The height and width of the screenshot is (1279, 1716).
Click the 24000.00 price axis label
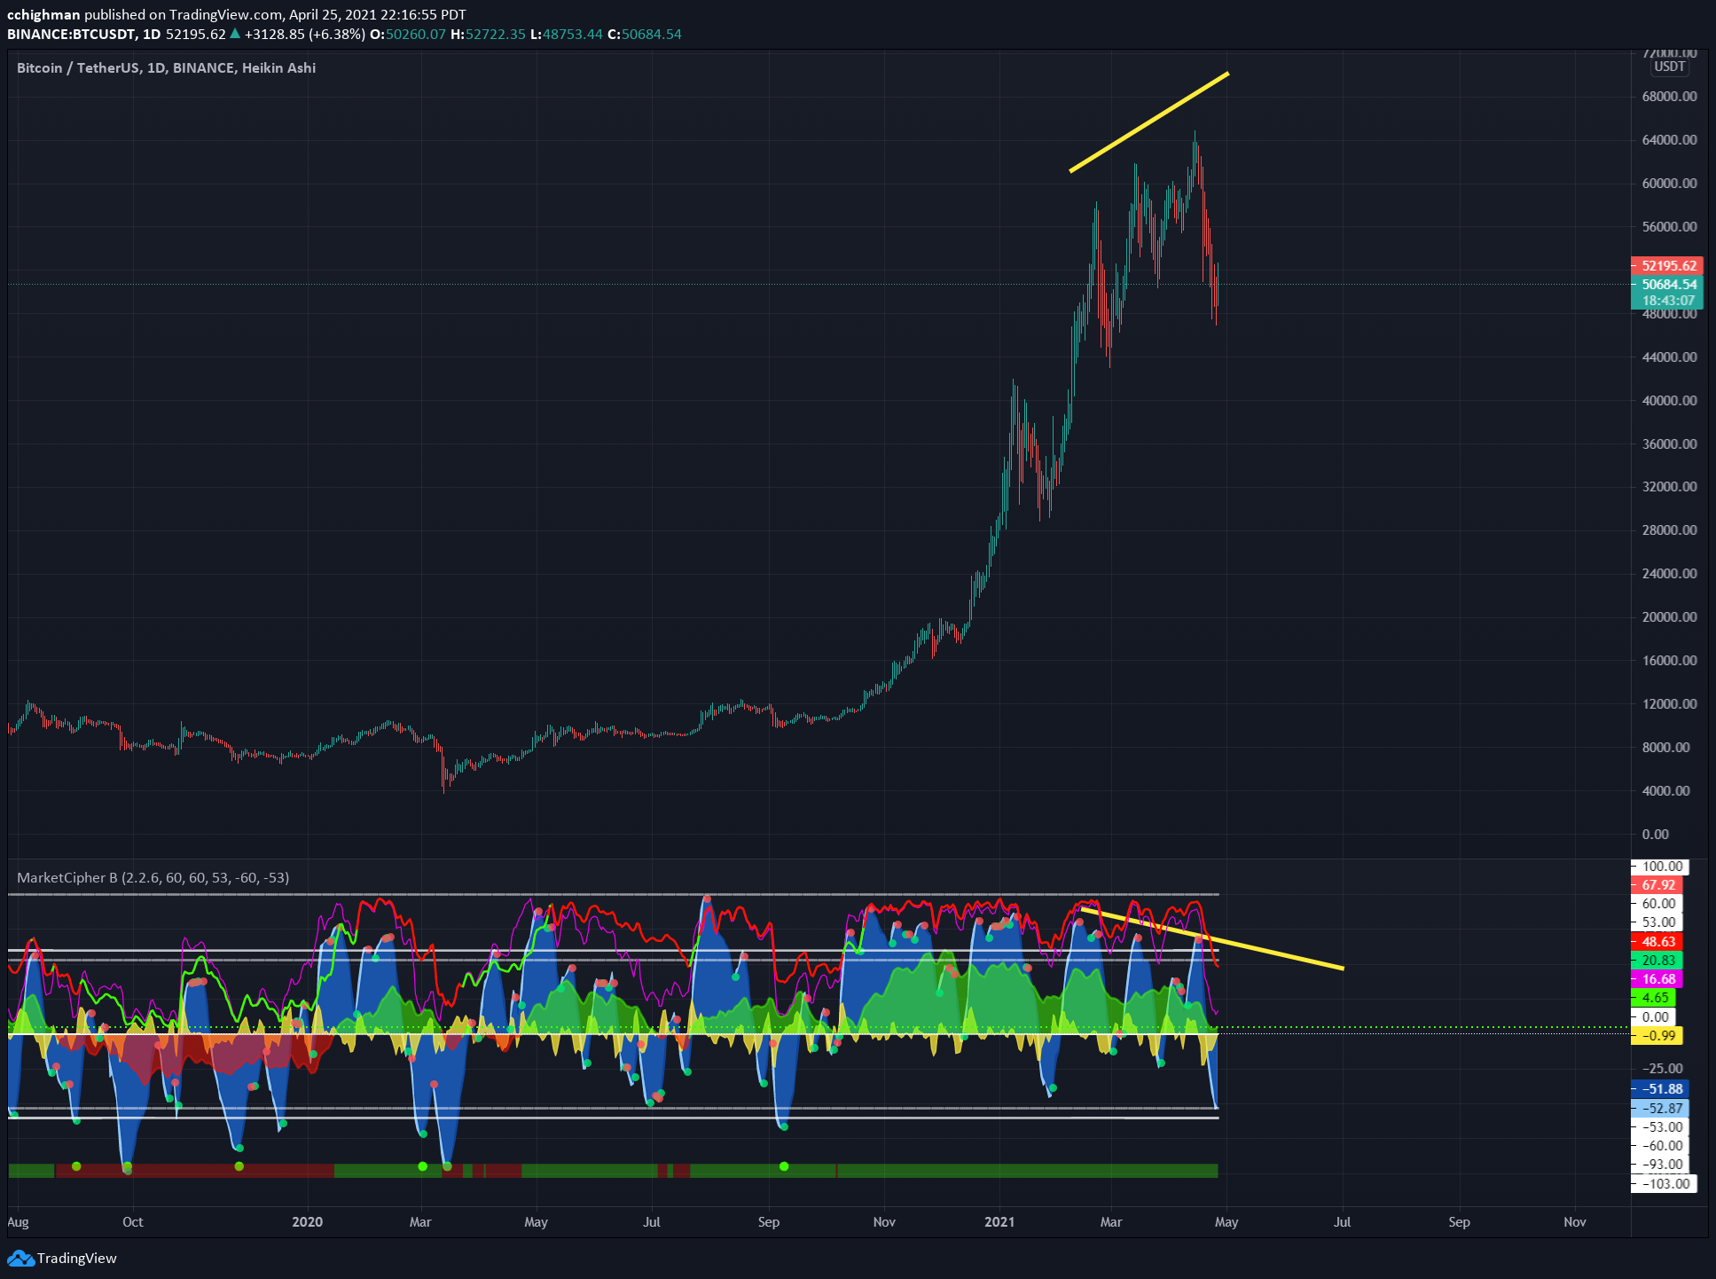1669,573
